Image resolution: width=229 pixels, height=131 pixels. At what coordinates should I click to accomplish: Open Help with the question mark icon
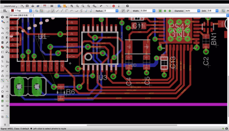pyautogui.click(x=127, y=6)
